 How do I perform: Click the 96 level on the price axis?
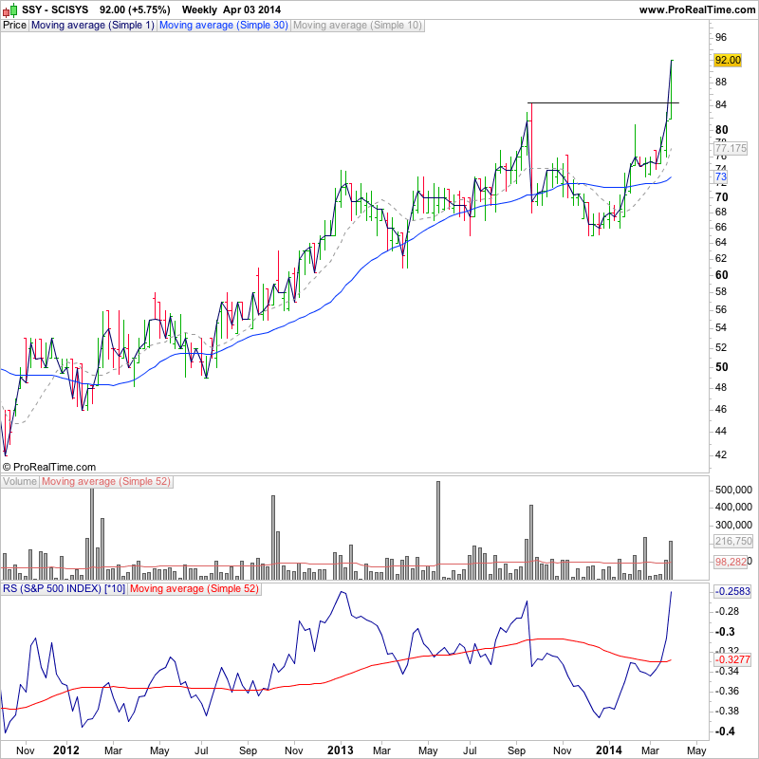[x=721, y=37]
